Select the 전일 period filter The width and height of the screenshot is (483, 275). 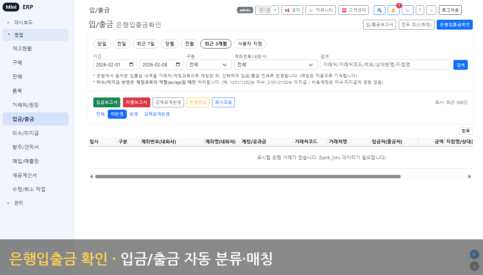(x=122, y=44)
